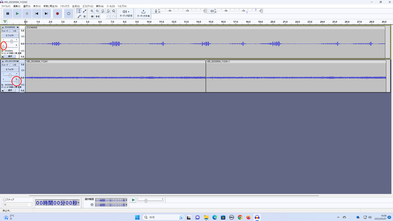Skip to the start of the project
393x221 pixels.
tap(37, 13)
